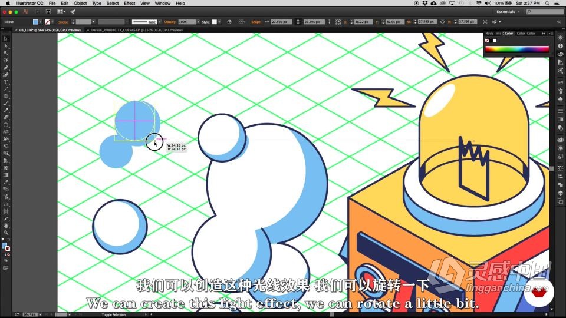Click the Spotlight search icon in the menu bar
566x318 pixels.
547,4
